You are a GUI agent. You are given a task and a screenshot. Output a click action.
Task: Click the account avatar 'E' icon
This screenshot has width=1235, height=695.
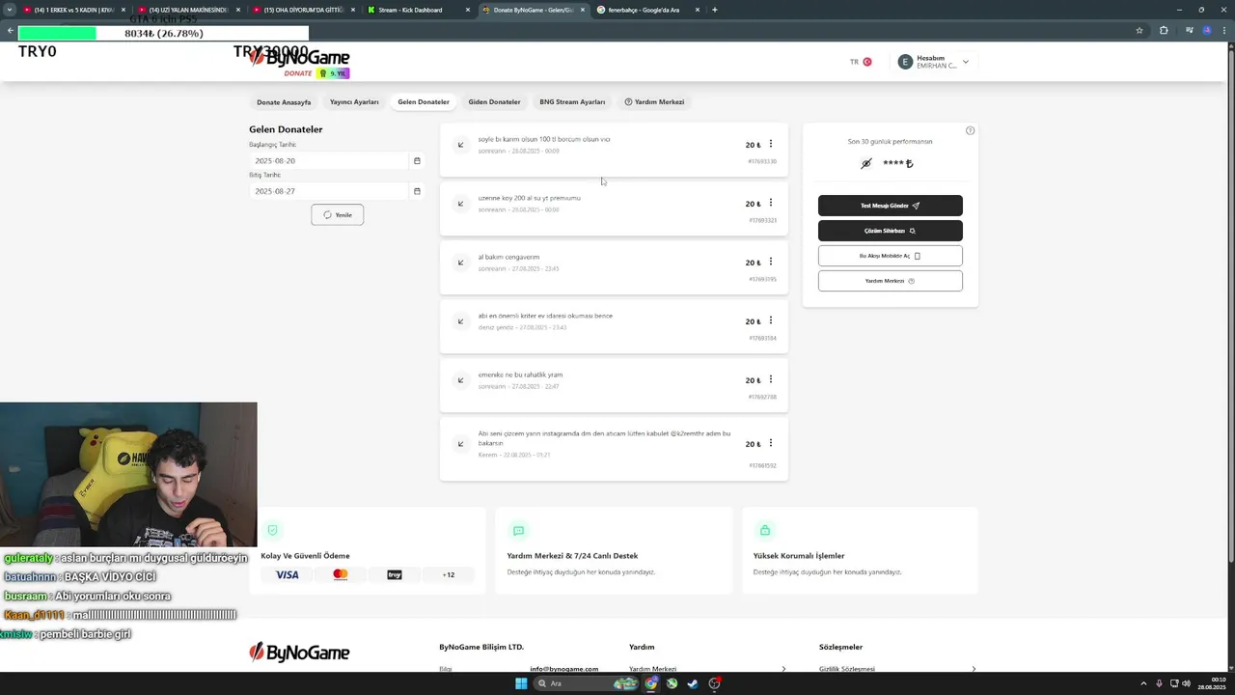[904, 62]
